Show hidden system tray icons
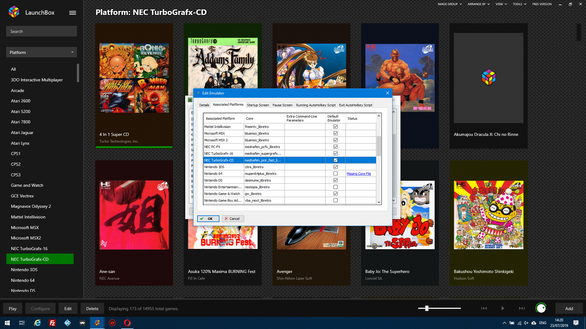Image resolution: width=586 pixels, height=329 pixels. pyautogui.click(x=504, y=323)
